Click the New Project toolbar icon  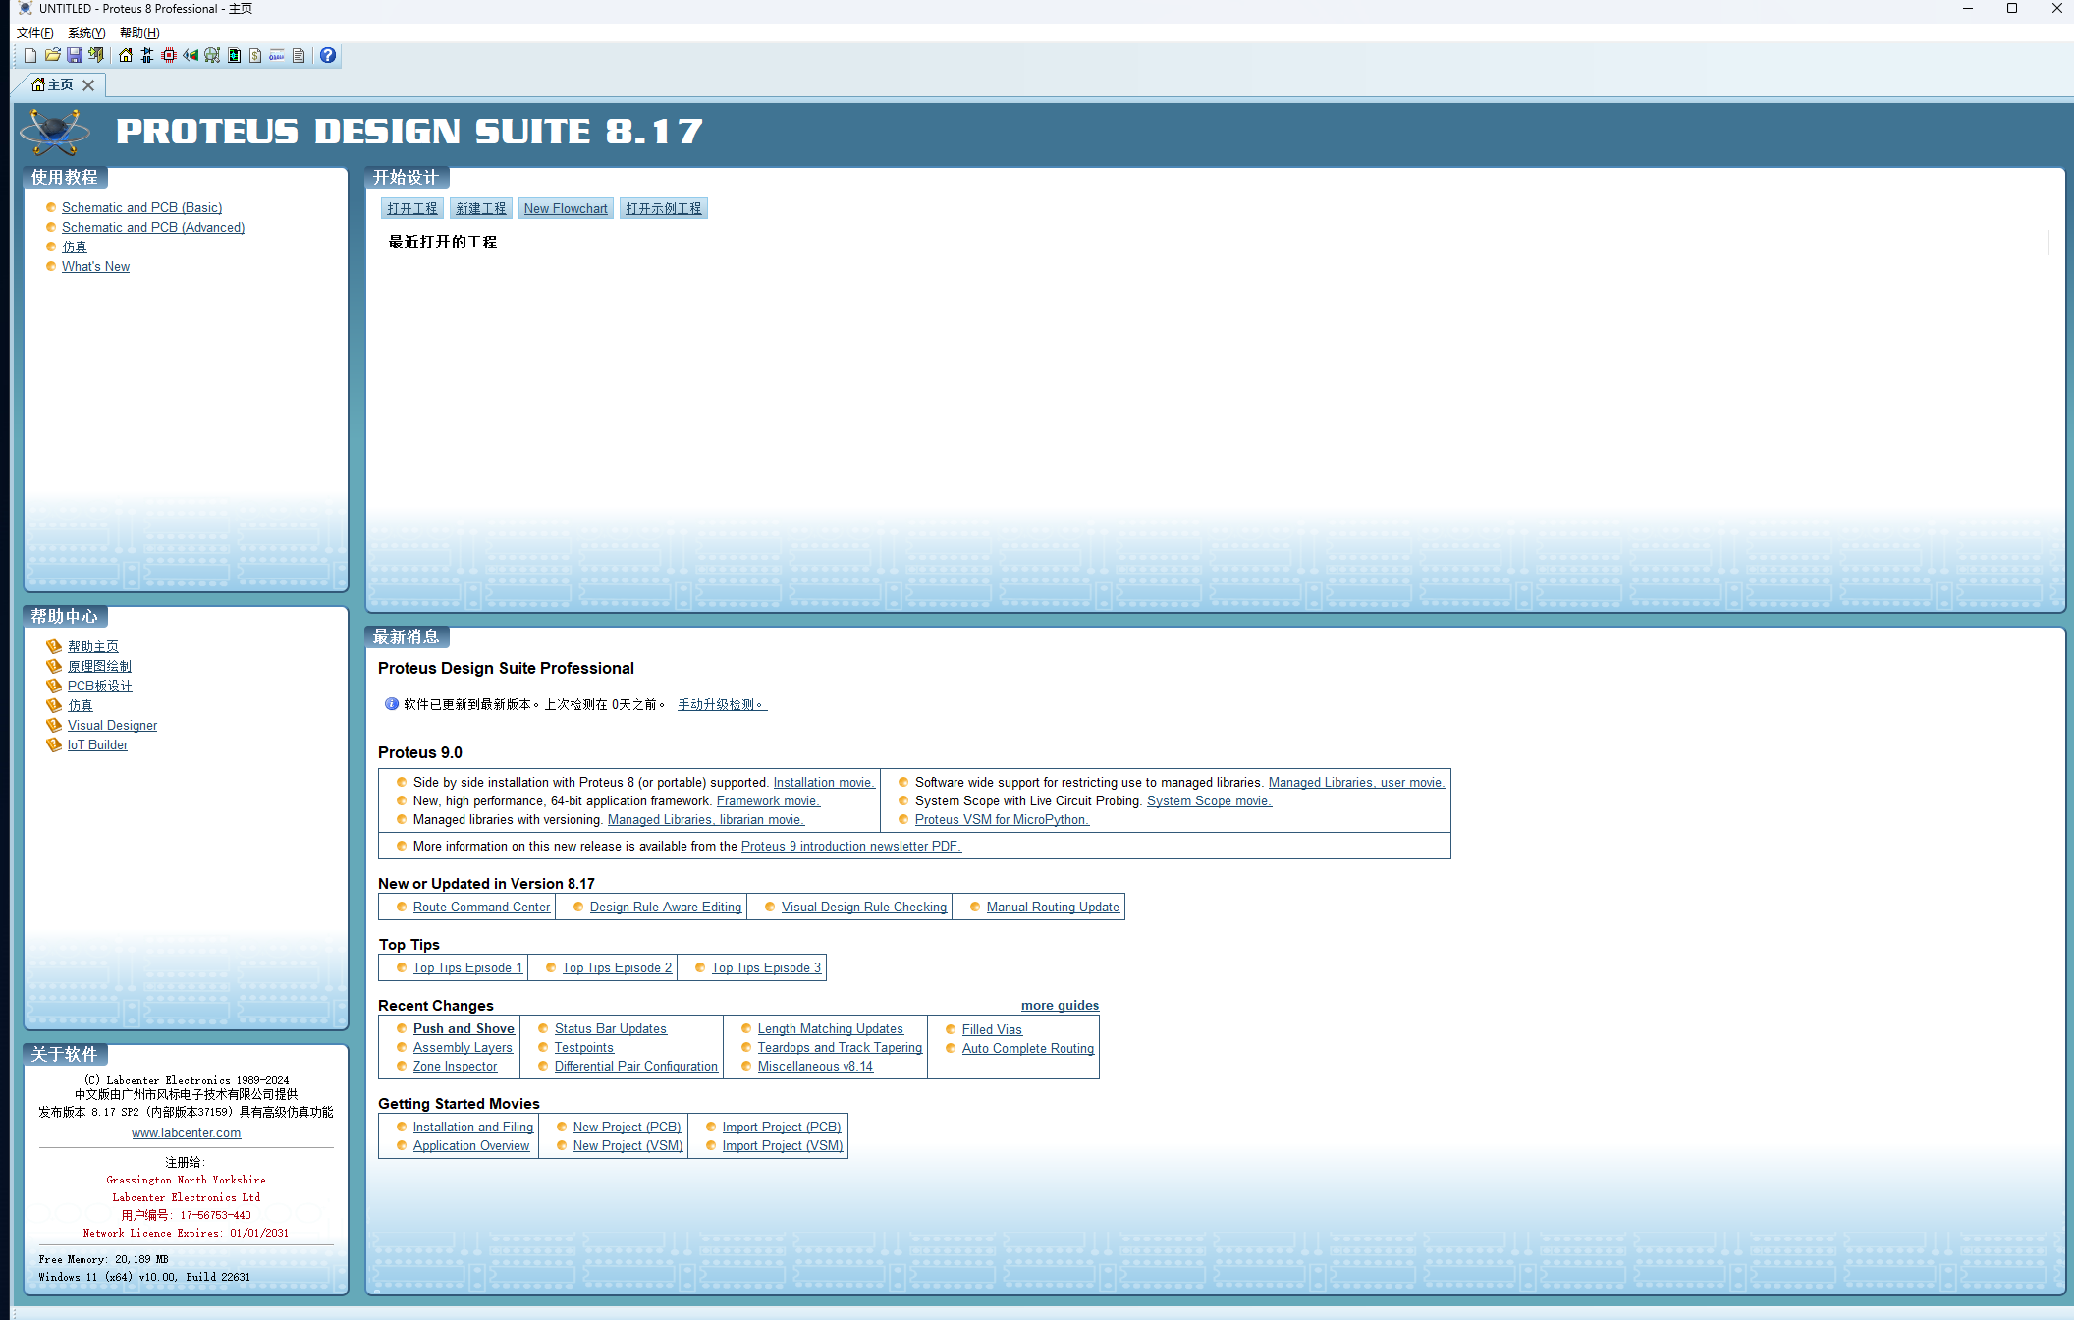coord(30,56)
